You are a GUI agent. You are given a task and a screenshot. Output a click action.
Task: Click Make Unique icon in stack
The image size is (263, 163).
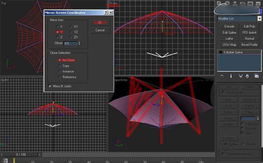(x=241, y=76)
